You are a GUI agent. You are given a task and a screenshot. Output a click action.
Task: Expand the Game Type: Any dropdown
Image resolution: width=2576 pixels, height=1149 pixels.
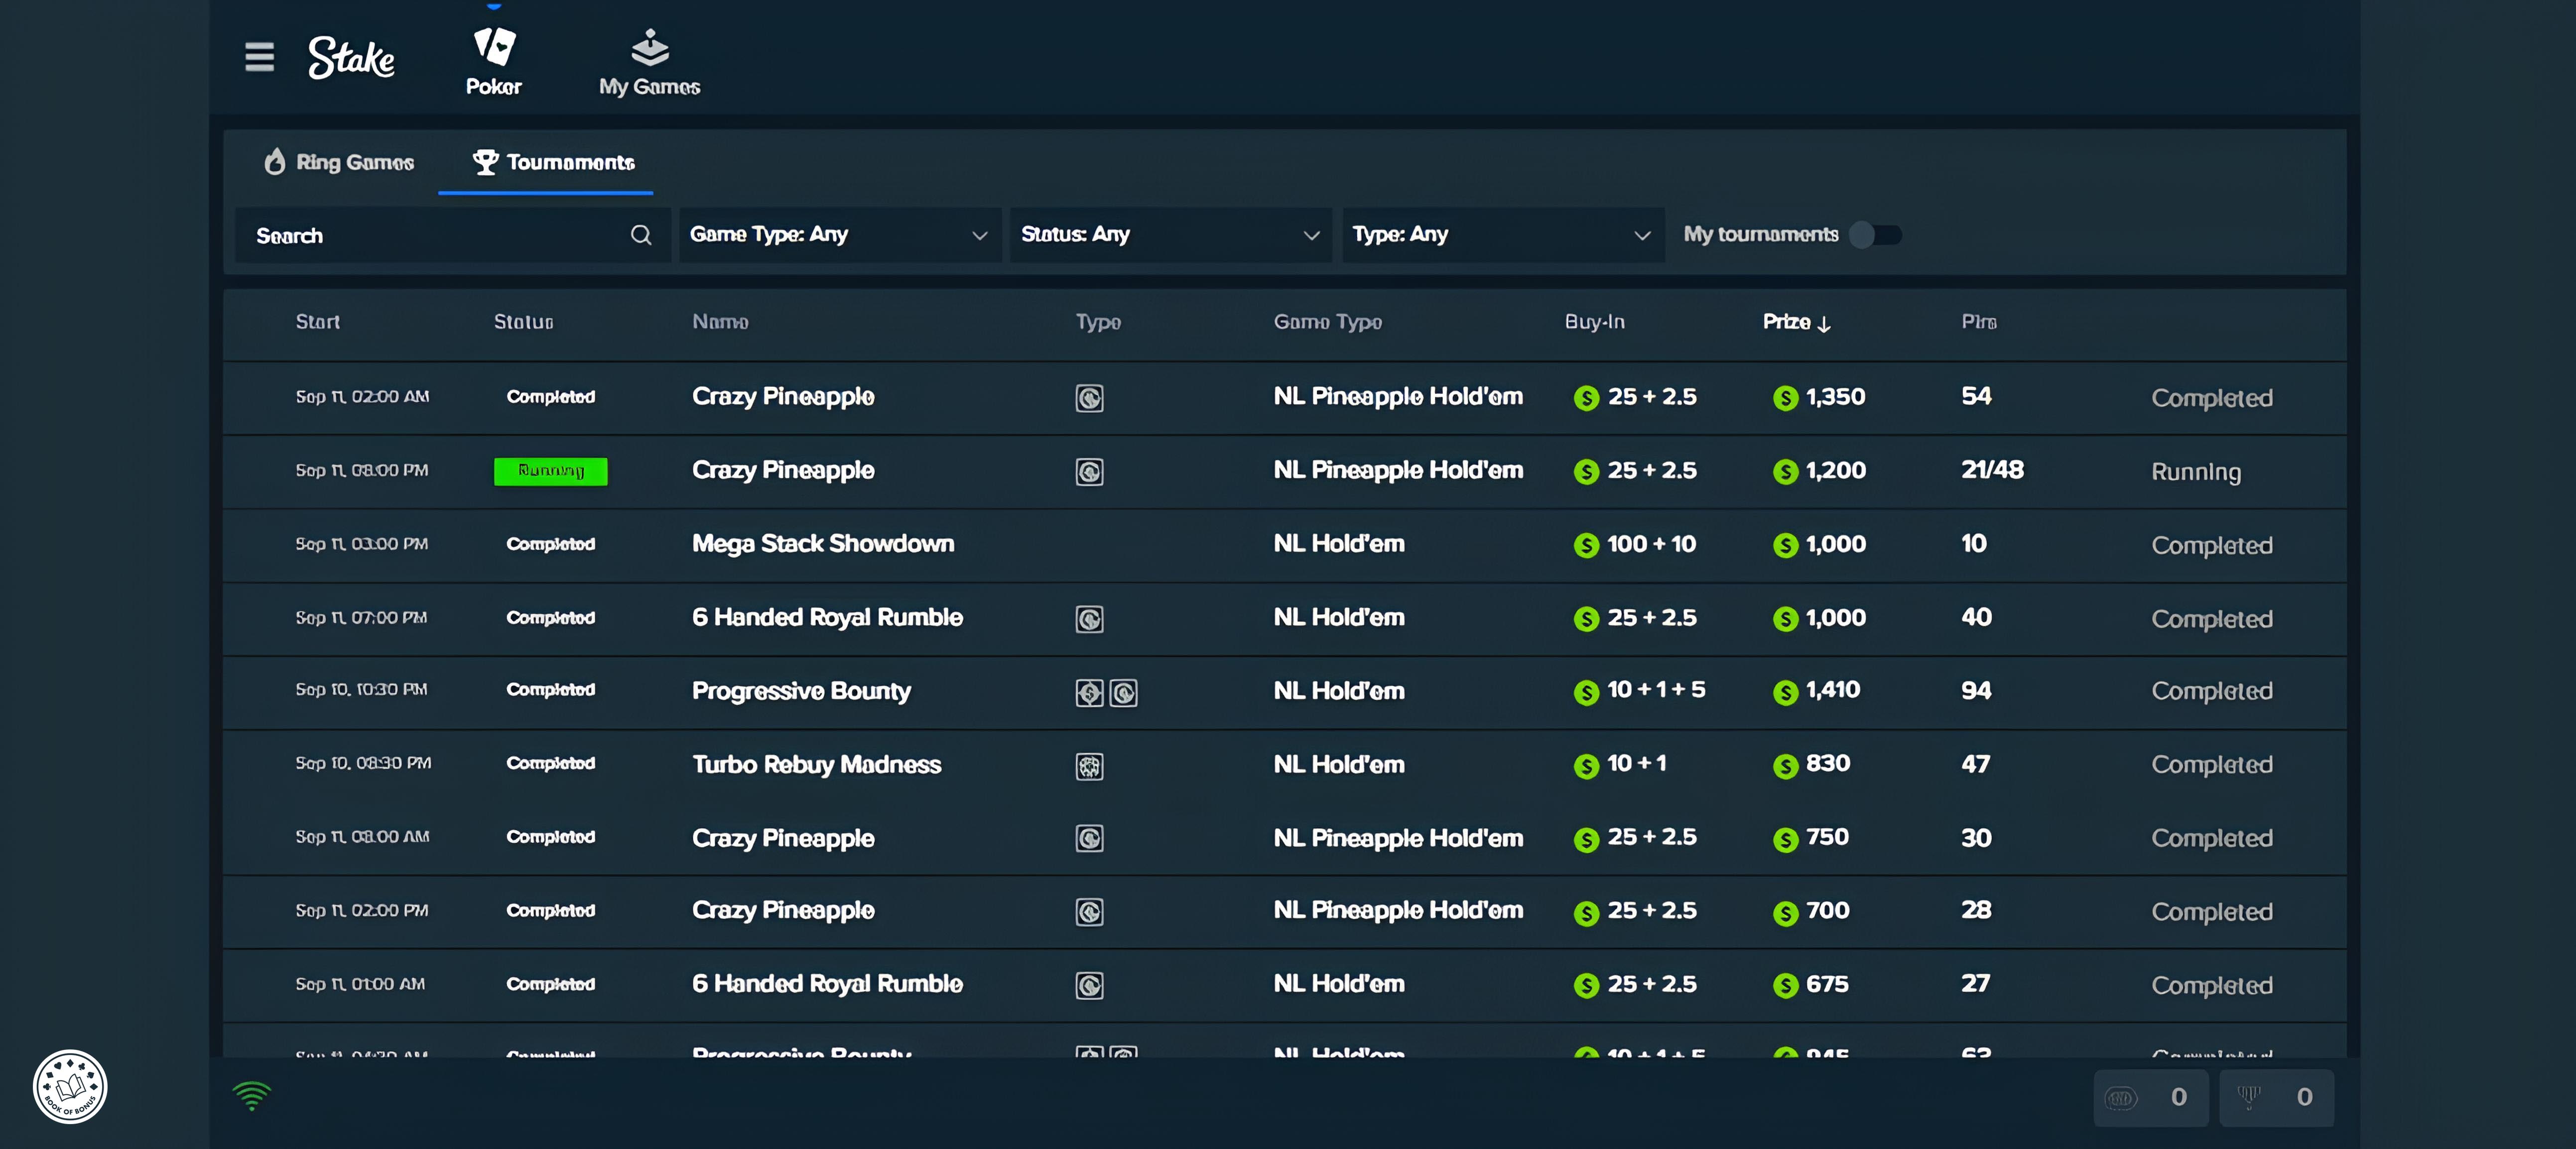(x=840, y=235)
